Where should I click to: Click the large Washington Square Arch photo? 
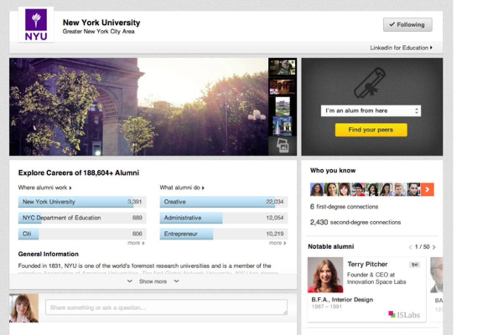(x=139, y=107)
